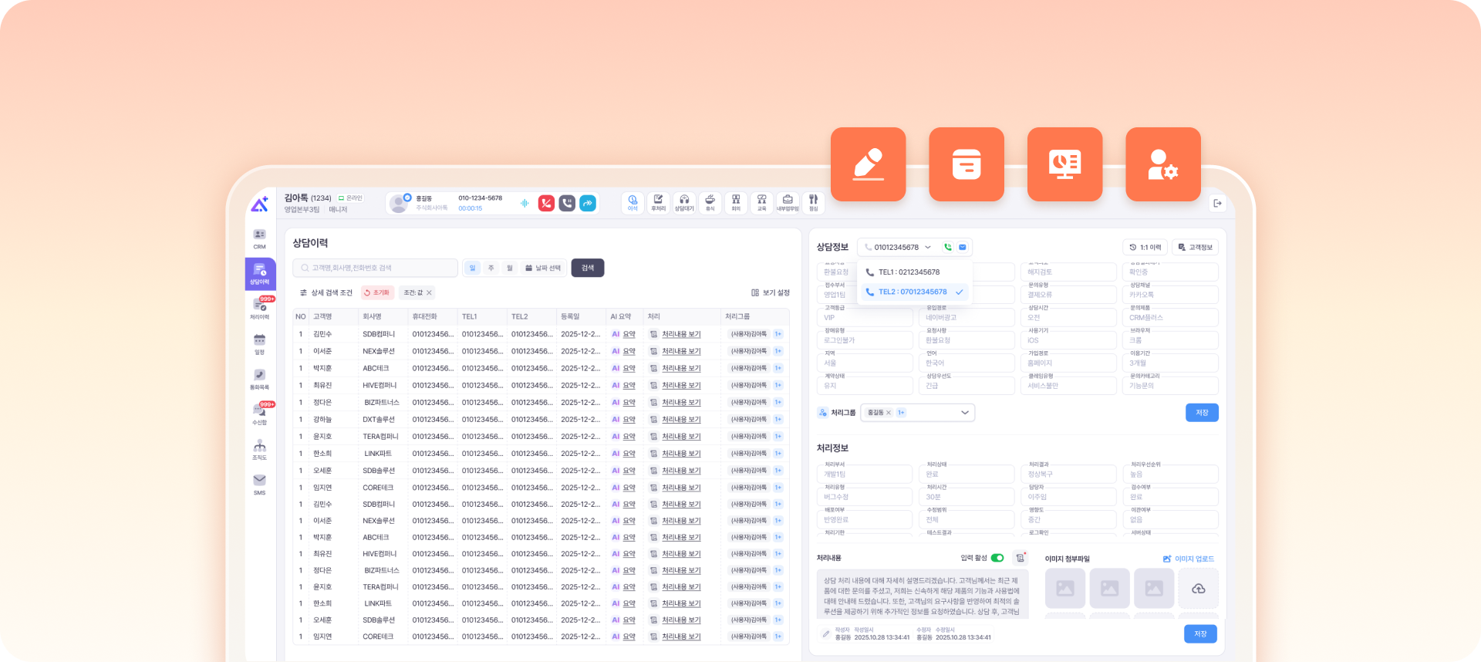
Task: Click the orange monitor chart feature icon
Action: coord(1065,164)
